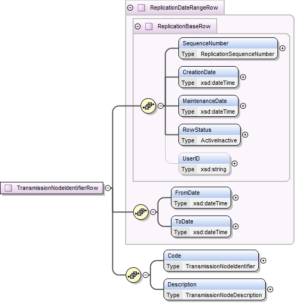
Task: Select the SequenceNumber element title
Action: [206, 43]
